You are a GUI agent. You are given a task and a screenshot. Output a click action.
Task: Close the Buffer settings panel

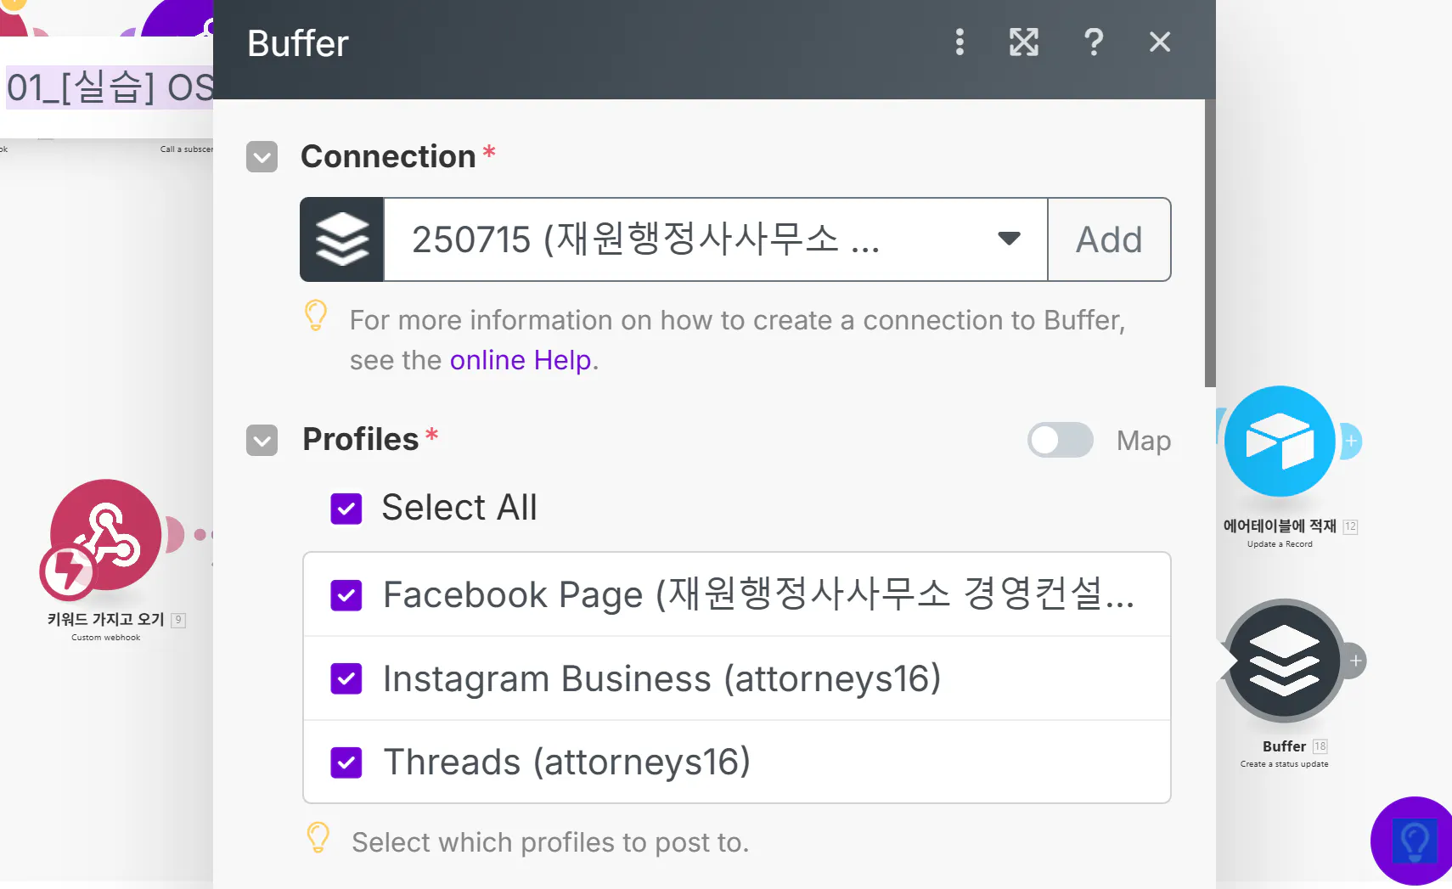(x=1160, y=42)
